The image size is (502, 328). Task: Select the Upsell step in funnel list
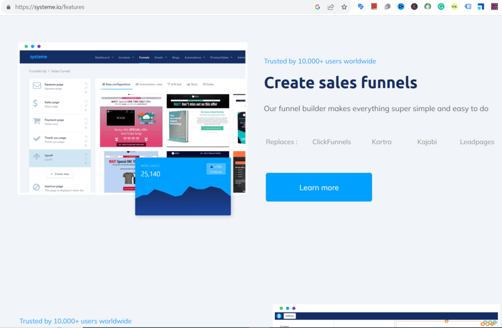pos(60,157)
